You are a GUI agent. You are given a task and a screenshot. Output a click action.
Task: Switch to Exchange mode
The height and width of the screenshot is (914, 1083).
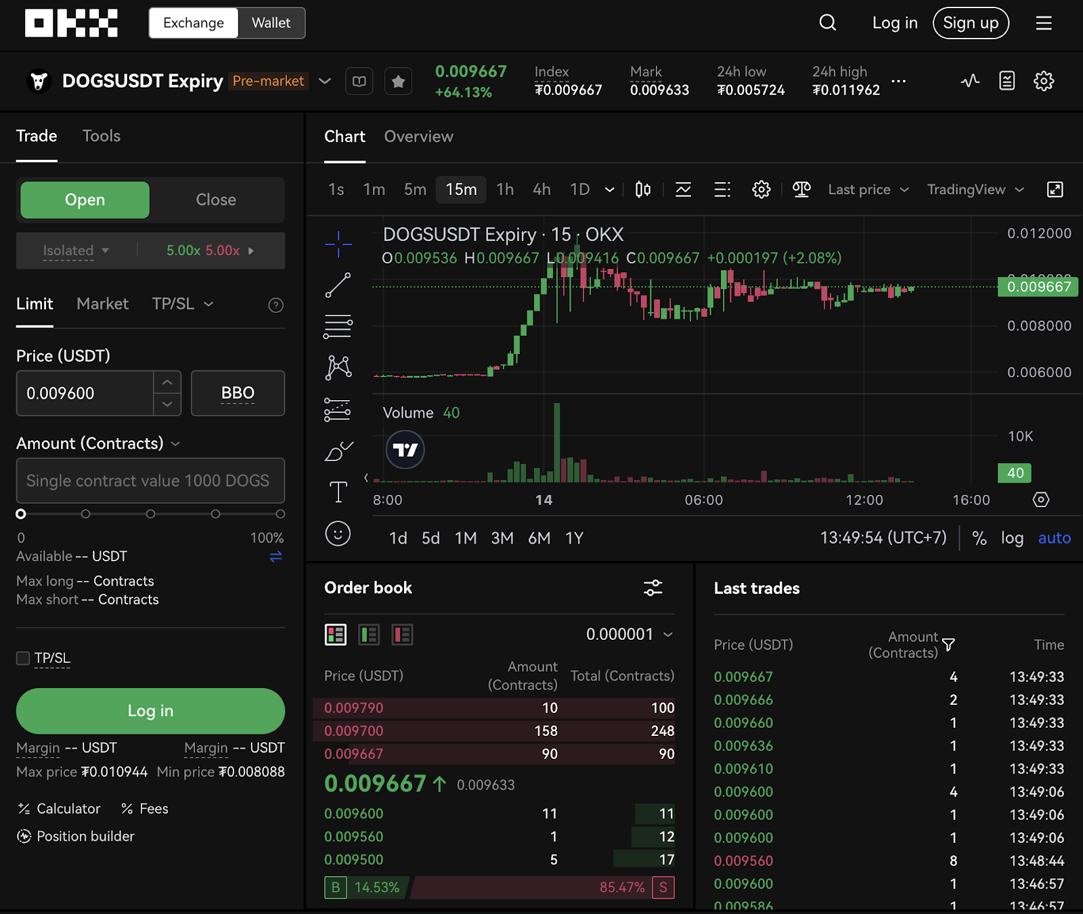[194, 23]
